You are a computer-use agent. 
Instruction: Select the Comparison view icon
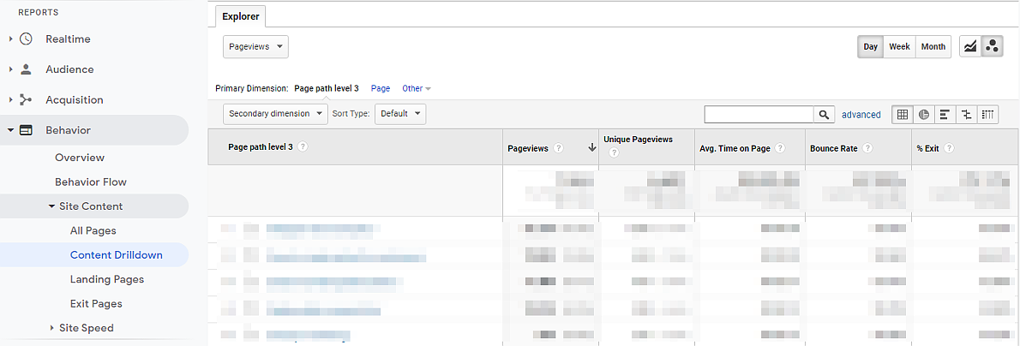[x=967, y=115]
